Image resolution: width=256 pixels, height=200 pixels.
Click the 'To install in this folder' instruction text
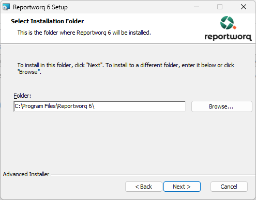pos(126,68)
